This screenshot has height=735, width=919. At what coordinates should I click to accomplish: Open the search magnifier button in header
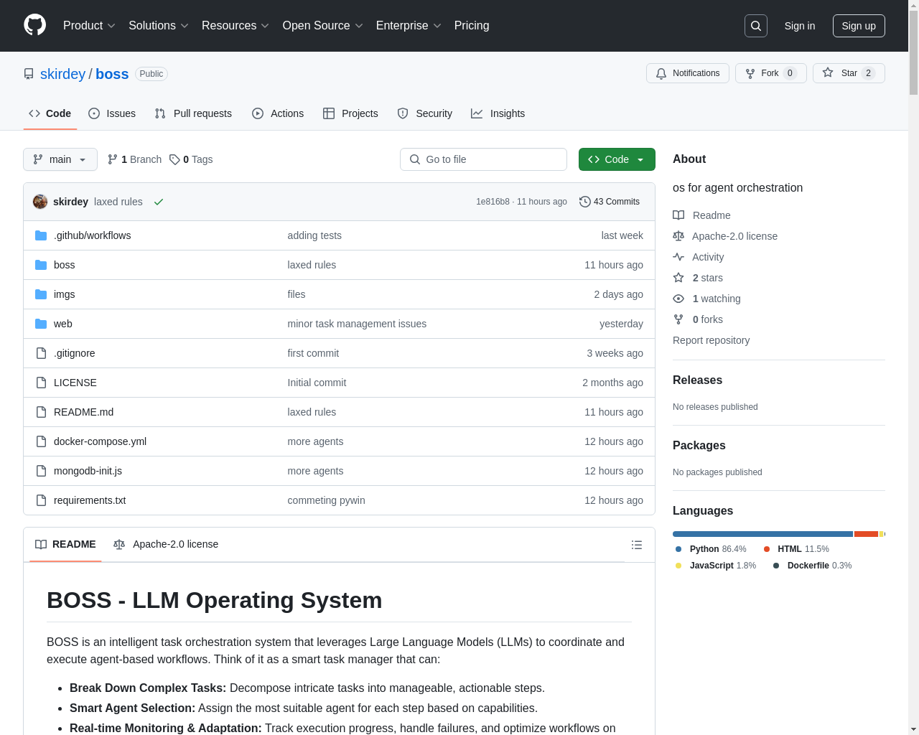tap(756, 26)
